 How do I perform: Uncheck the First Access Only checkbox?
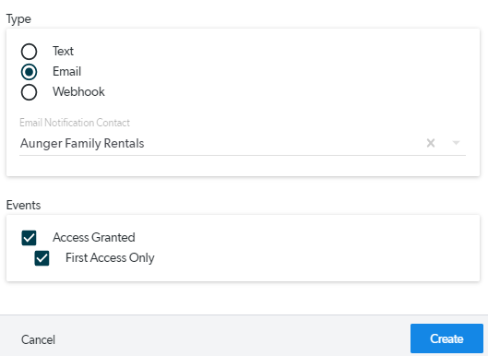[42, 258]
